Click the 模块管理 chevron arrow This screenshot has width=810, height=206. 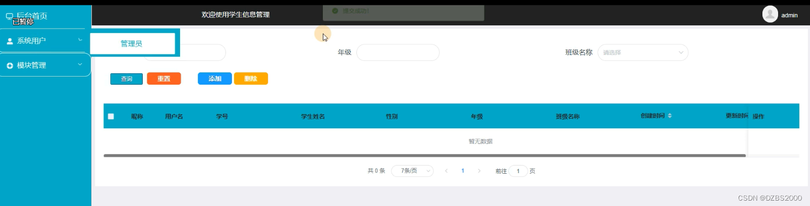point(80,64)
